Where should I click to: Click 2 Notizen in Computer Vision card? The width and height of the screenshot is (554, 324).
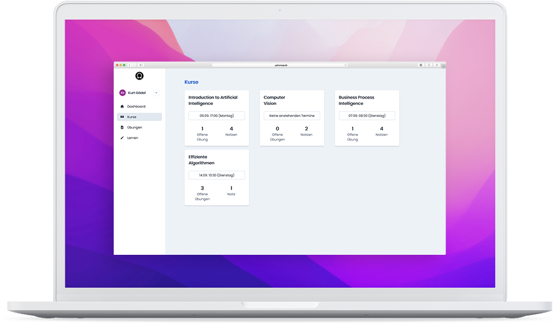tap(306, 131)
